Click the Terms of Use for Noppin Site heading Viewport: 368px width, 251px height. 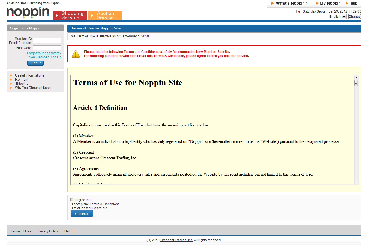point(128,83)
